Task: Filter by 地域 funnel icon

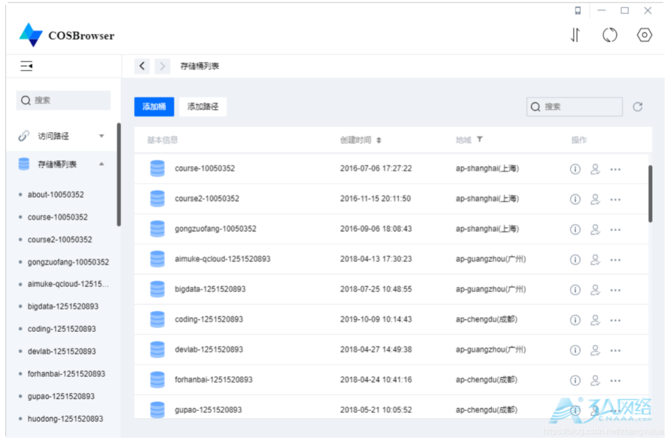Action: tap(480, 139)
